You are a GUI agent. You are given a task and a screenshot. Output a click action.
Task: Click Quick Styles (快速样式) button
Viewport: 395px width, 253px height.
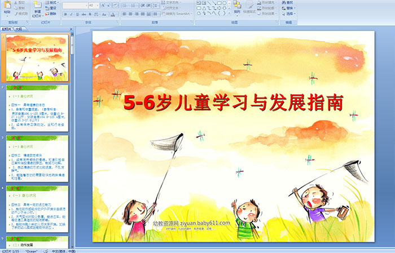pyautogui.click(x=249, y=8)
